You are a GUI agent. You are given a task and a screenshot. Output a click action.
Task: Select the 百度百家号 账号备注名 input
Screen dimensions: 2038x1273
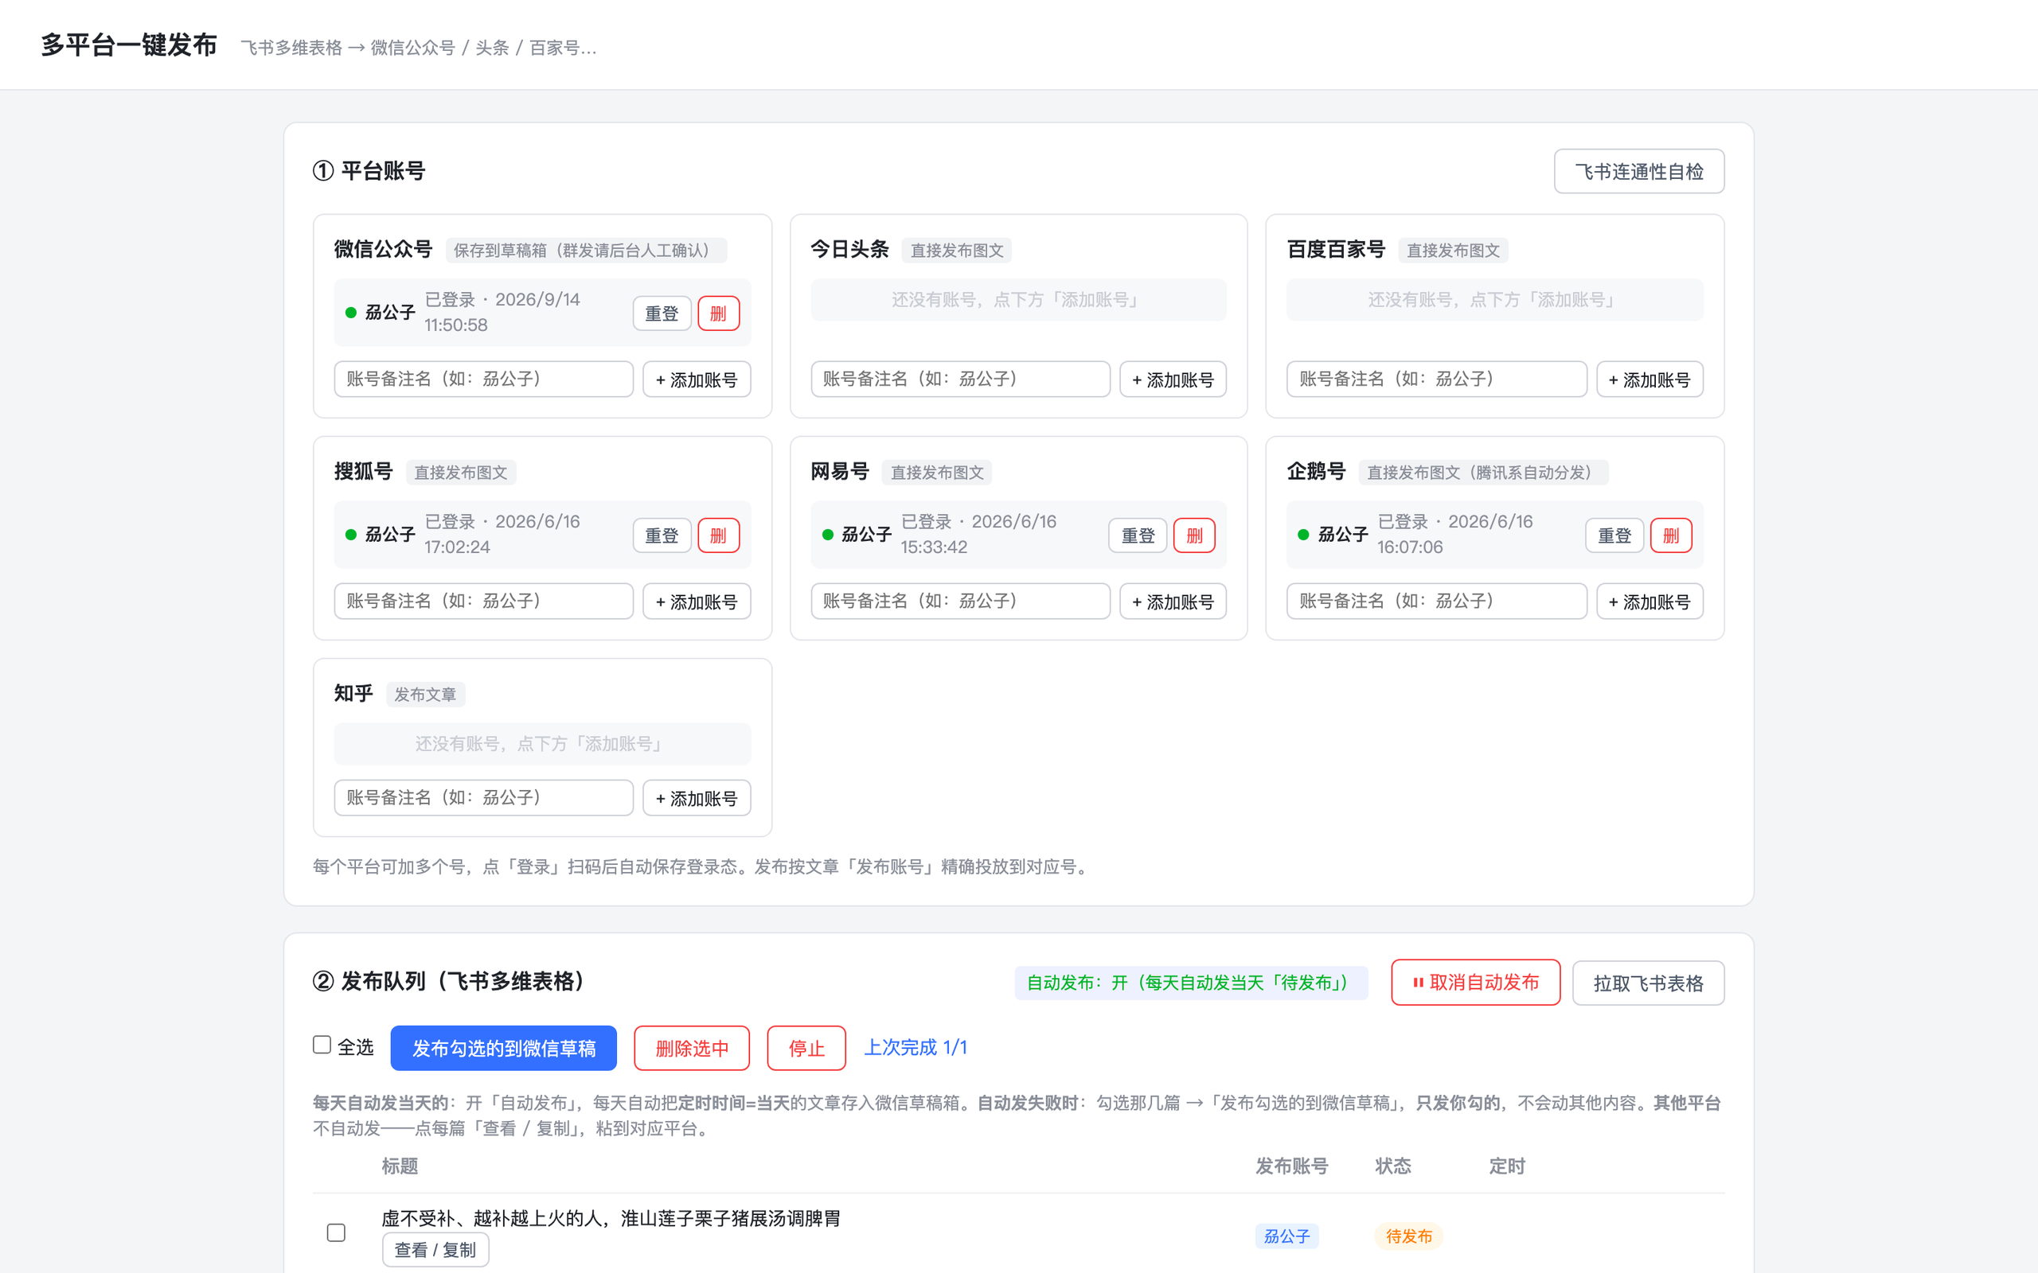click(x=1437, y=379)
